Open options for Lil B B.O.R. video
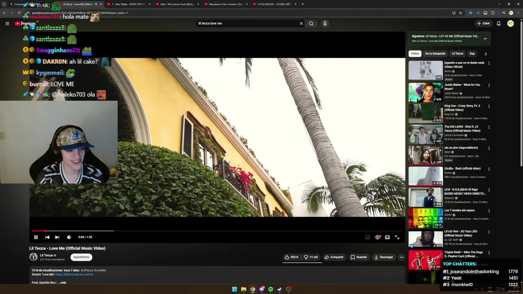Image resolution: width=523 pixels, height=294 pixels. (489, 190)
